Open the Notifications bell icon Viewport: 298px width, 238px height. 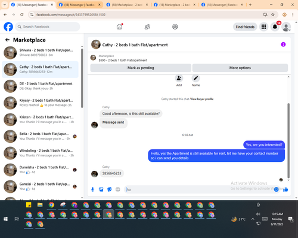[275, 27]
